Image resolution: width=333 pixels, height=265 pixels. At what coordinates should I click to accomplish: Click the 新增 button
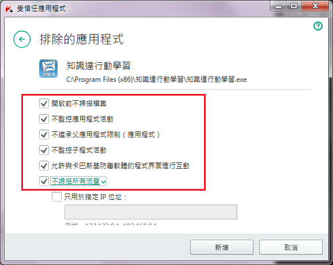coord(222,247)
